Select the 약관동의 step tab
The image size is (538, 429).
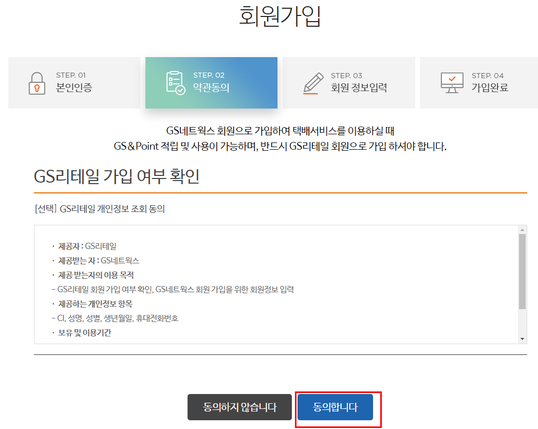(211, 83)
